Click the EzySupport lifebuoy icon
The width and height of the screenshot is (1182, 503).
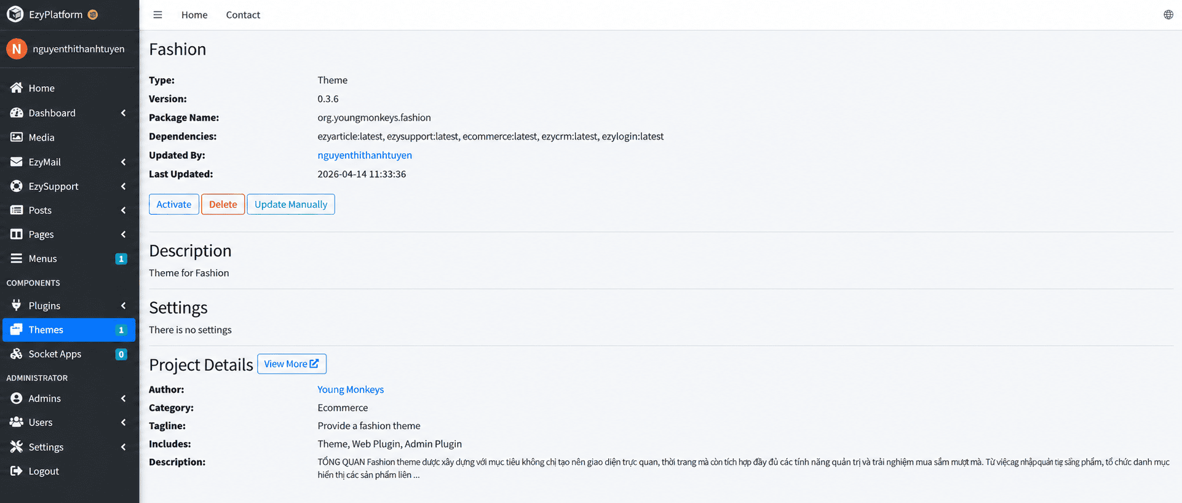(17, 186)
